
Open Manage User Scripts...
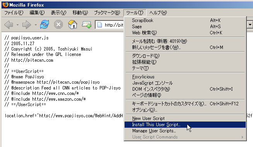tap(185, 131)
